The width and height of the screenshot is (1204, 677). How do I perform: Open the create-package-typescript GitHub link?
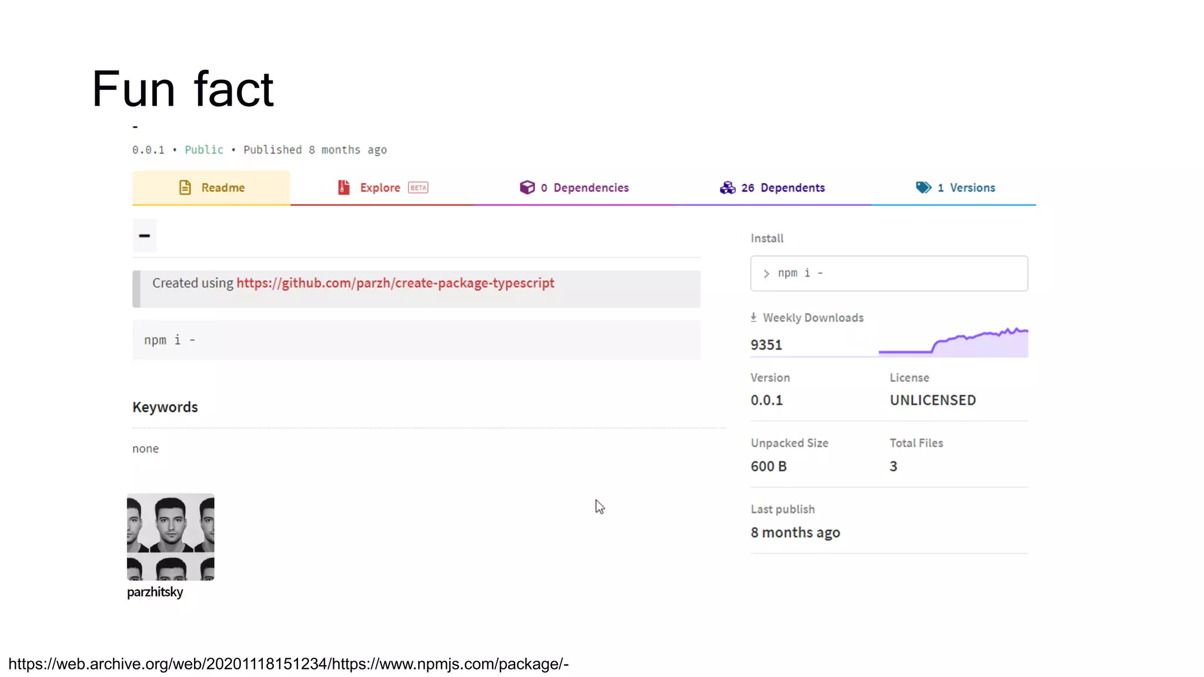pyautogui.click(x=395, y=283)
